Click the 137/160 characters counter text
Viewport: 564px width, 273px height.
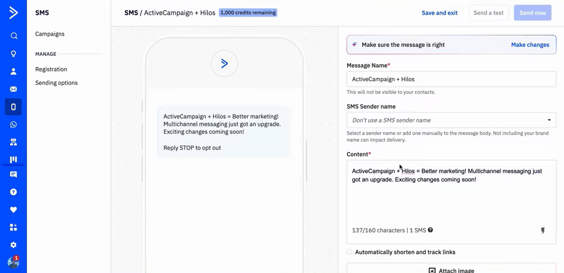click(378, 230)
